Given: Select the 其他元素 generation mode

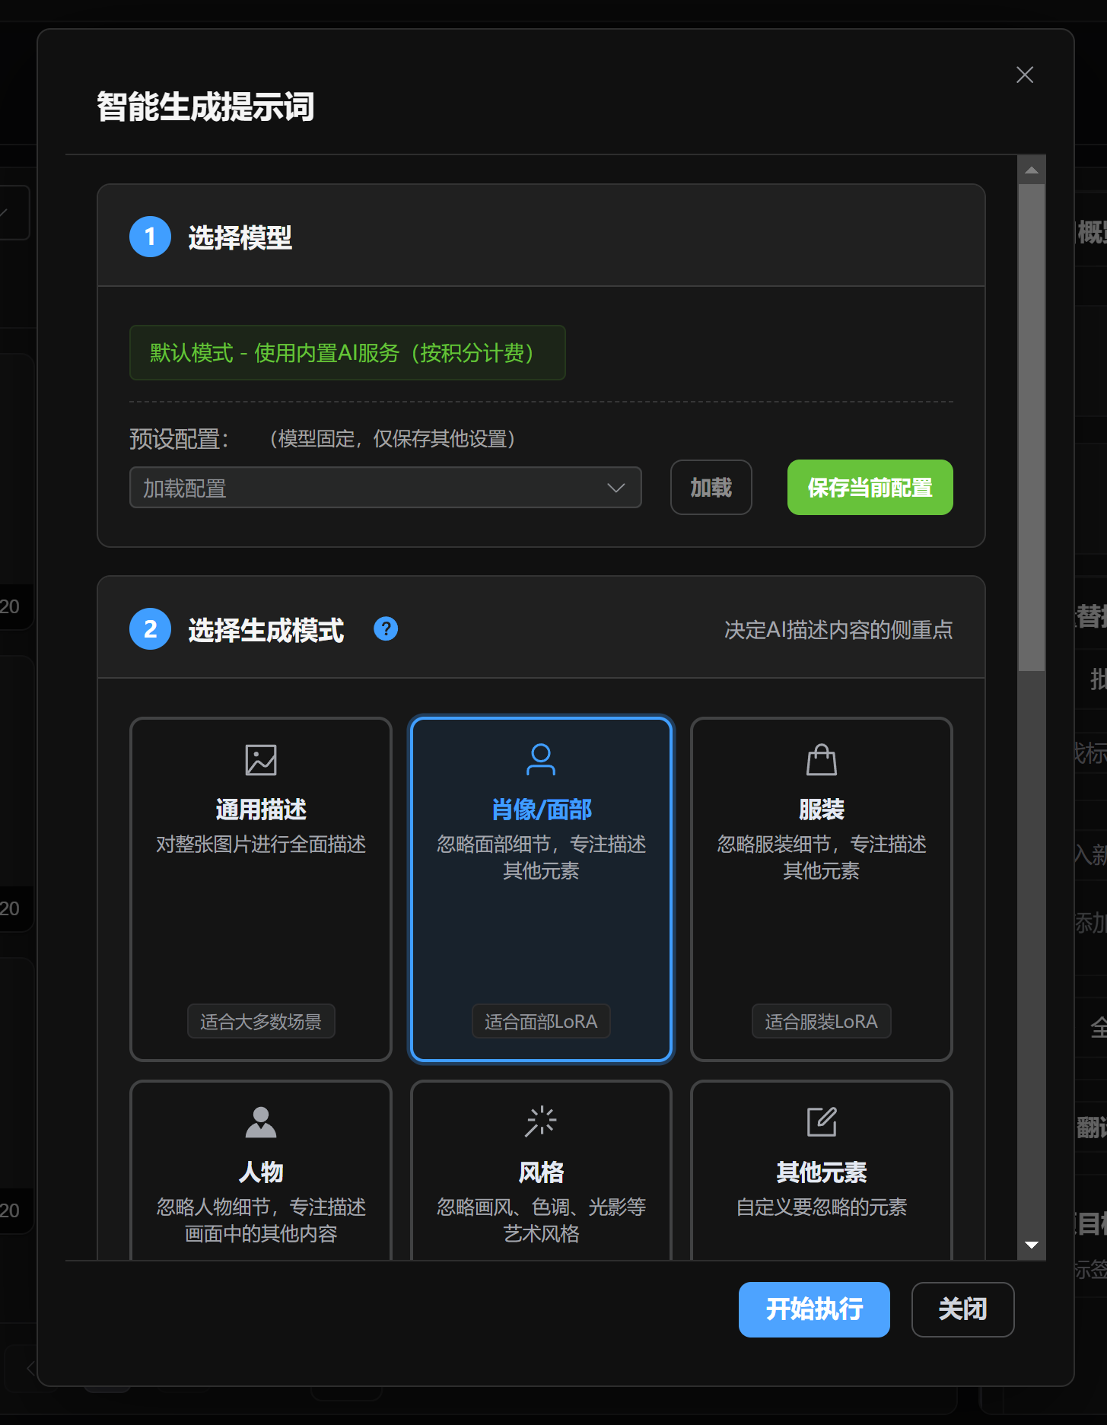Looking at the screenshot, I should [x=822, y=1170].
